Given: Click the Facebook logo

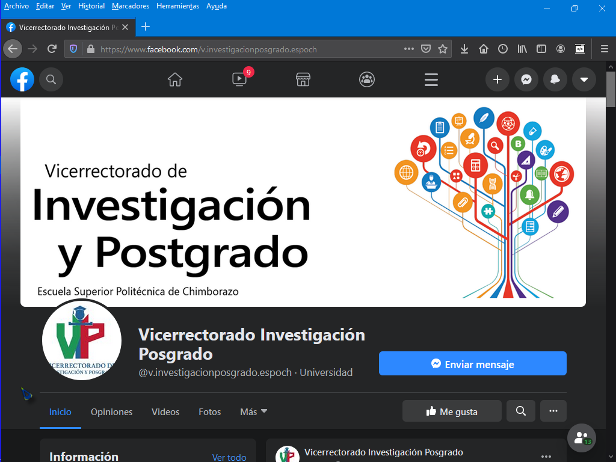Looking at the screenshot, I should point(22,79).
